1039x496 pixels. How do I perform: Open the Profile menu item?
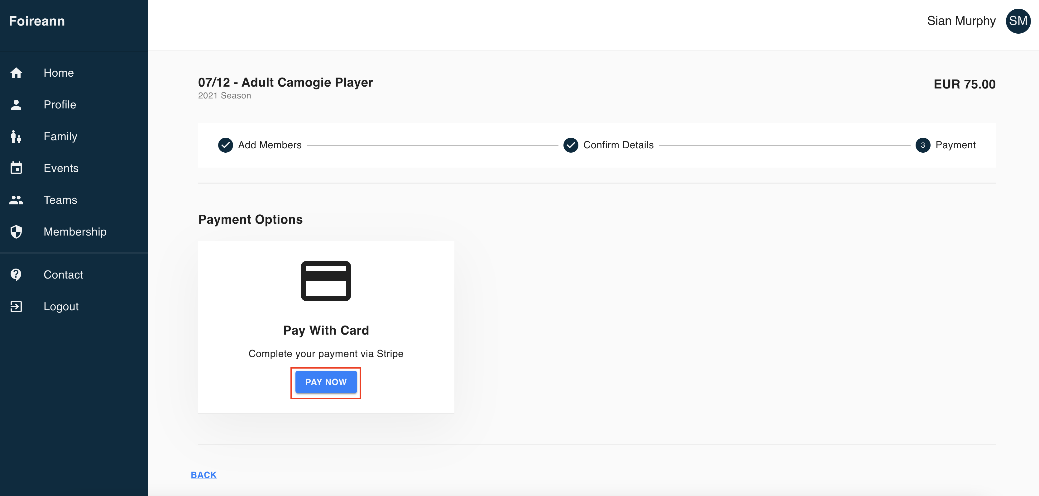pos(74,104)
